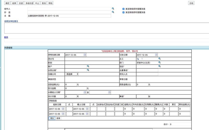209x130 pixels.
Task: Click the 多级回退 button
Action: click(29, 3)
